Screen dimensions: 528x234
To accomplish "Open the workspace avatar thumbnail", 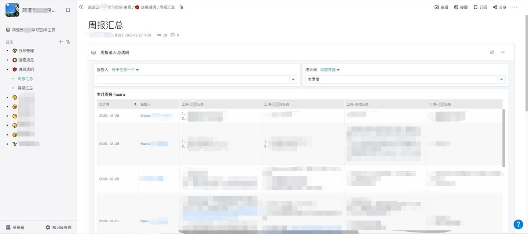I will pyautogui.click(x=12, y=10).
